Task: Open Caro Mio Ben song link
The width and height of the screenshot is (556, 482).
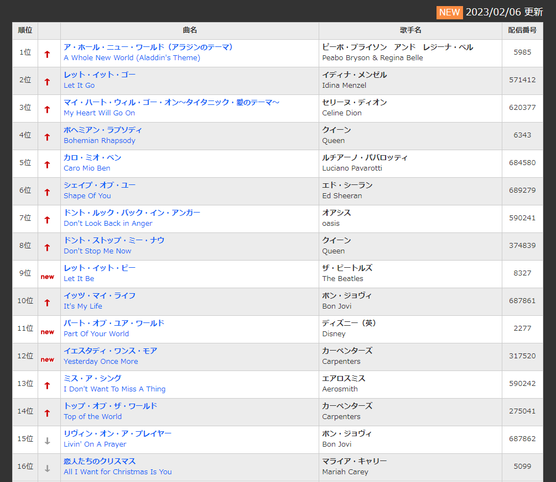Action: tap(92, 163)
